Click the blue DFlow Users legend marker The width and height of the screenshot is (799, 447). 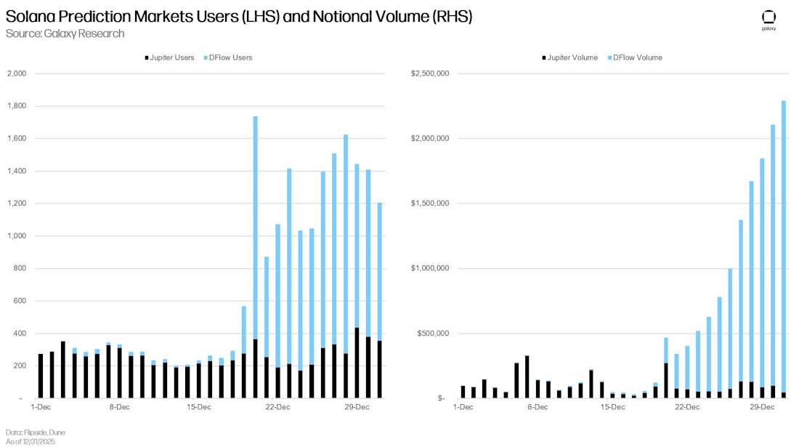tap(207, 57)
